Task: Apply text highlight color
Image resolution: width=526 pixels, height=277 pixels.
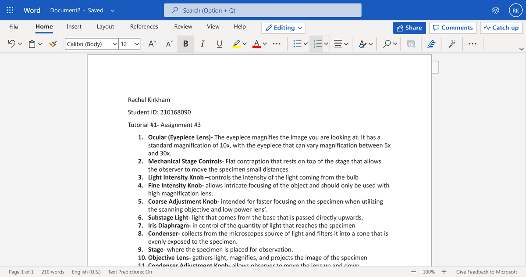Action: 237,43
